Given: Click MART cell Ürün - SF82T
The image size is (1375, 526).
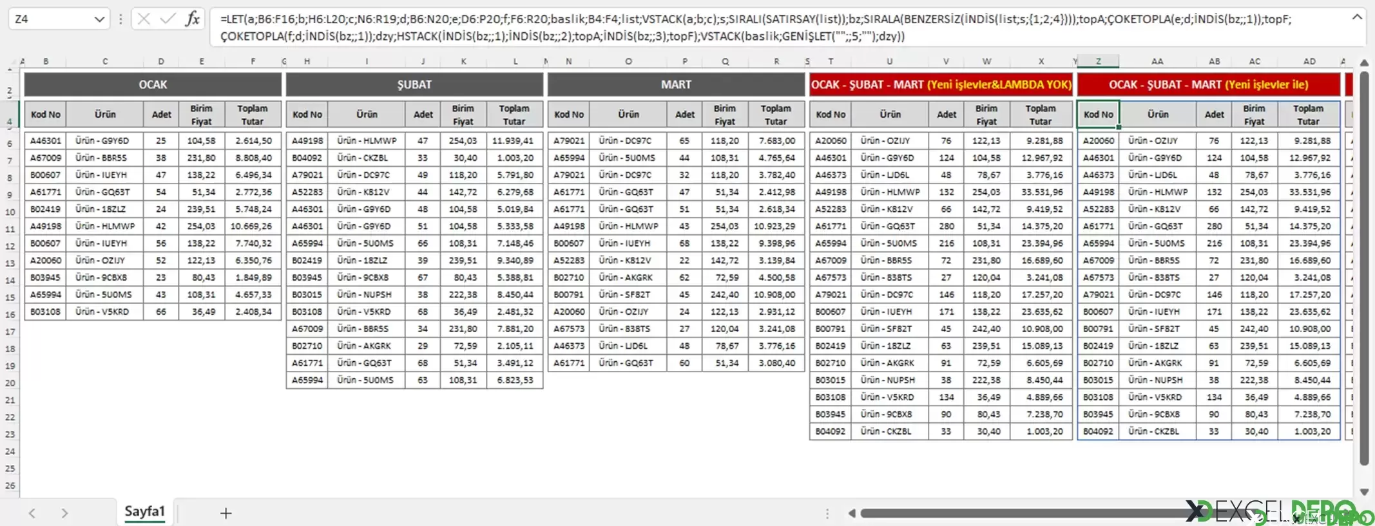Looking at the screenshot, I should click(x=628, y=294).
